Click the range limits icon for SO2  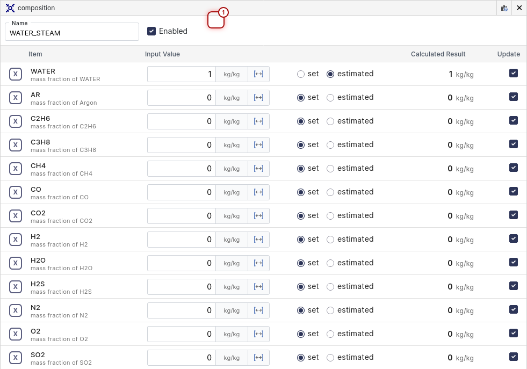[258, 358]
